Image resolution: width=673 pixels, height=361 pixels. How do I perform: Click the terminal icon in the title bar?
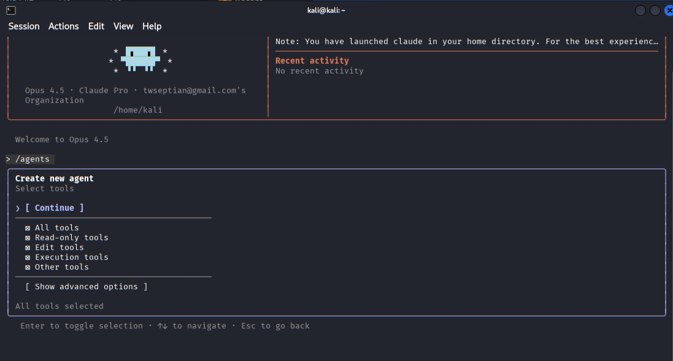click(x=10, y=10)
